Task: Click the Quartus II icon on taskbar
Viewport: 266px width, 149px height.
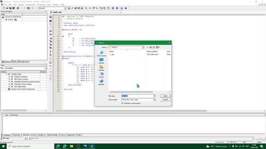Action: pyautogui.click(x=92, y=146)
